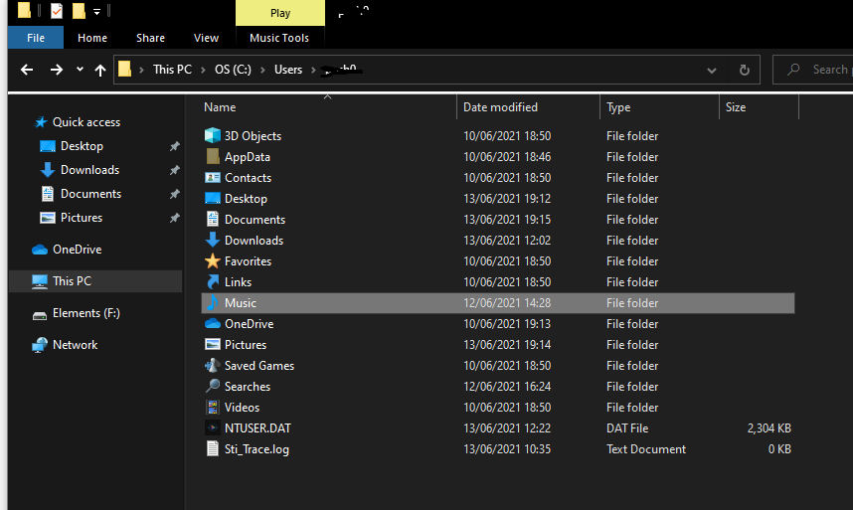Open the 3D Objects folder icon

213,135
